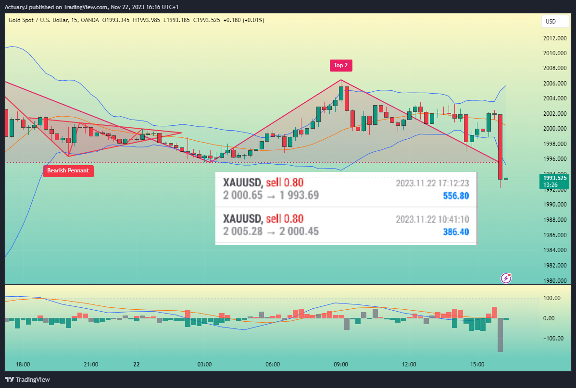The width and height of the screenshot is (576, 388).
Task: Click the 21:00 time axis label
Action: 91,364
